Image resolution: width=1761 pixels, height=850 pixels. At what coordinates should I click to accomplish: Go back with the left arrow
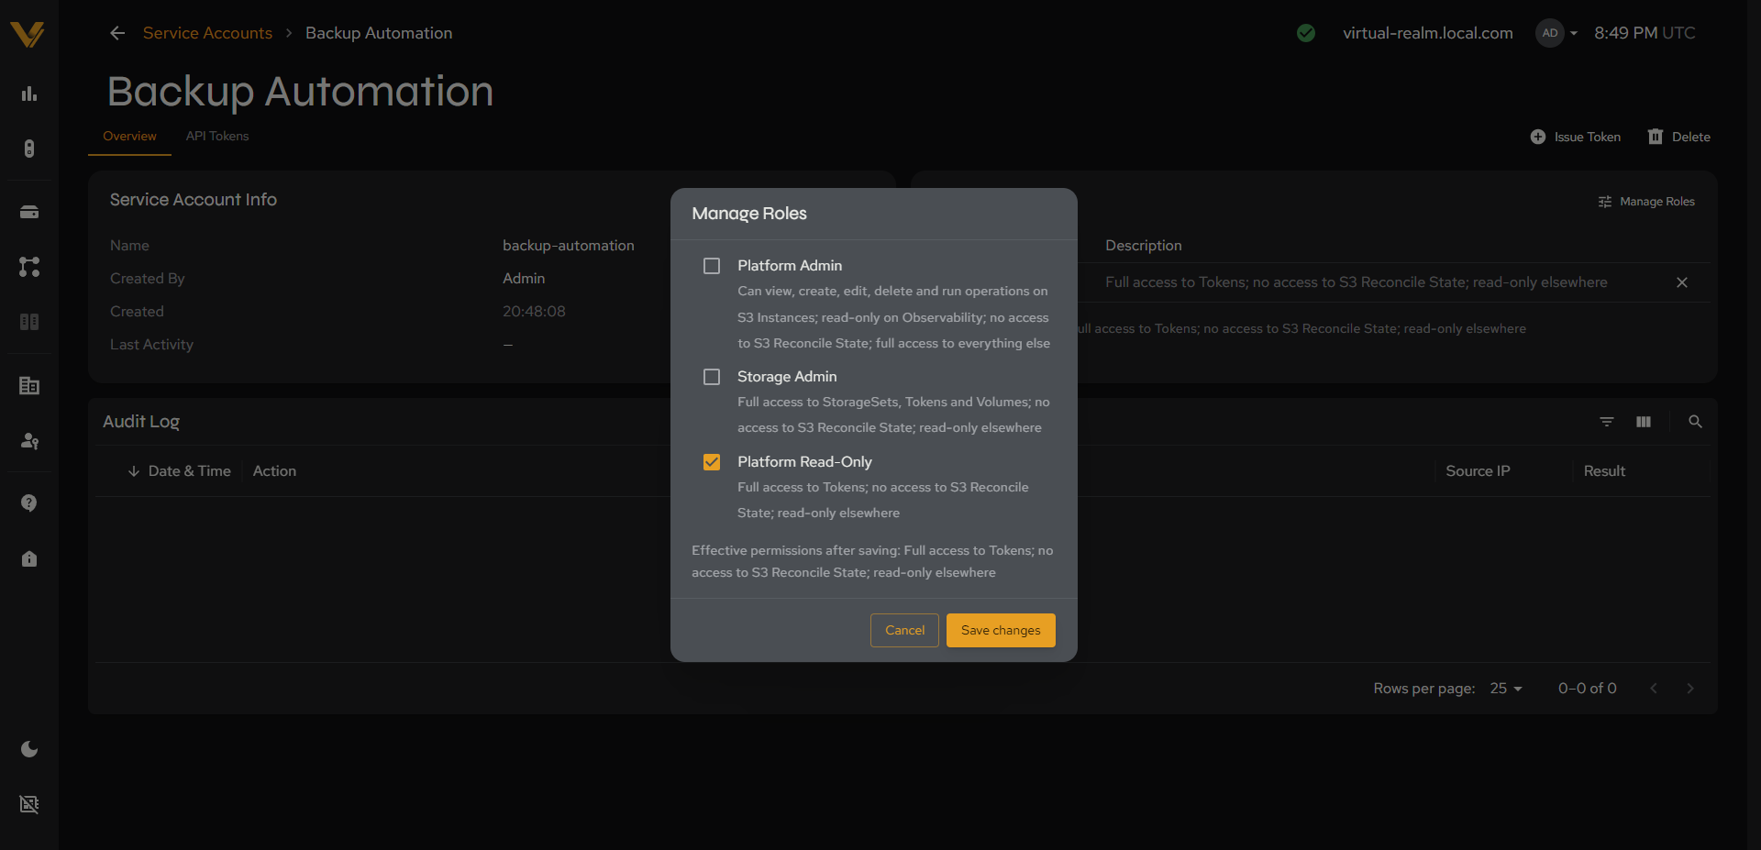click(117, 33)
